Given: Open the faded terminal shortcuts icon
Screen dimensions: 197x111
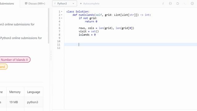Looking at the screenshot, I should 185,3.
